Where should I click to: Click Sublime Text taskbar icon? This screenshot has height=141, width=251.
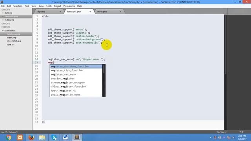pyautogui.click(x=77, y=137)
